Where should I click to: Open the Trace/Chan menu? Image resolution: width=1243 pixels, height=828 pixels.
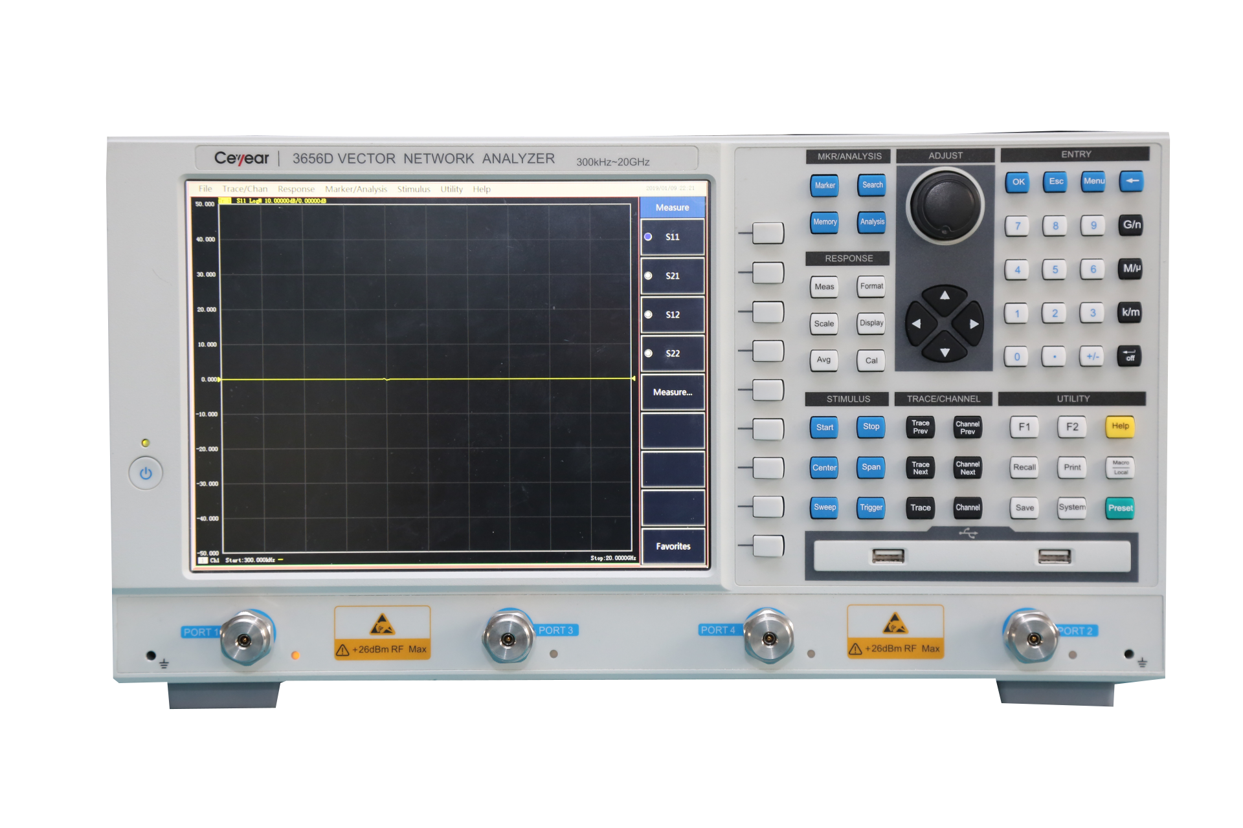tap(245, 189)
